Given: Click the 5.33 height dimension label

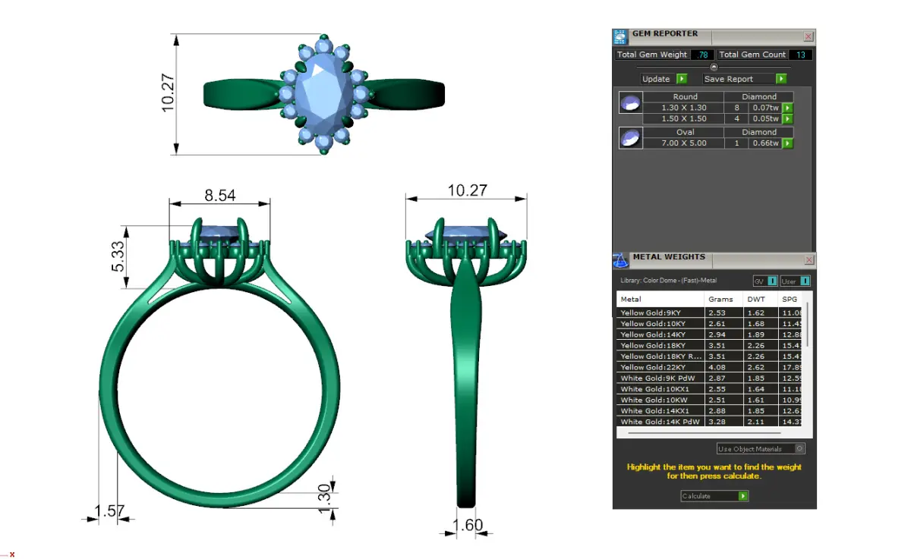Looking at the screenshot, I should [x=118, y=256].
